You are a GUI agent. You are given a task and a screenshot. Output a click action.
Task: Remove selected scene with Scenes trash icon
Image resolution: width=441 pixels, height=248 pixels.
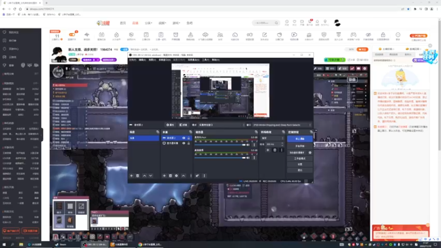[x=137, y=176]
